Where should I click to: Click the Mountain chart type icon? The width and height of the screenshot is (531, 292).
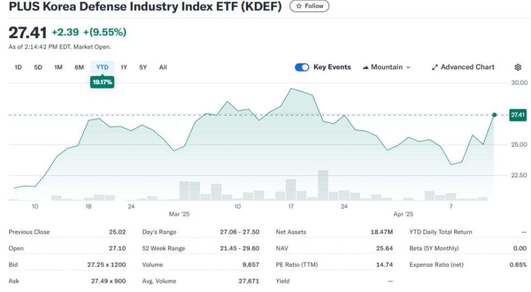pyautogui.click(x=366, y=67)
